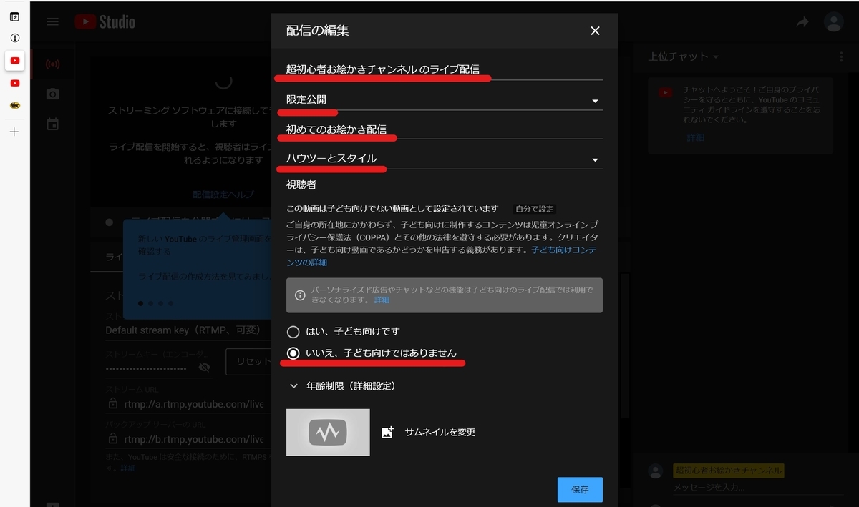This screenshot has height=507, width=859.
Task: Open the schedule calendar icon in Studio sidebar
Action: coord(52,124)
